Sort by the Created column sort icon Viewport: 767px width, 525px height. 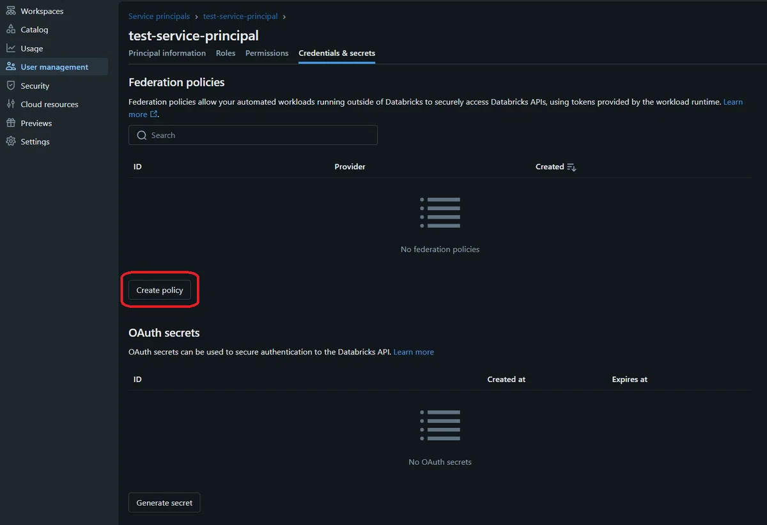pos(571,167)
